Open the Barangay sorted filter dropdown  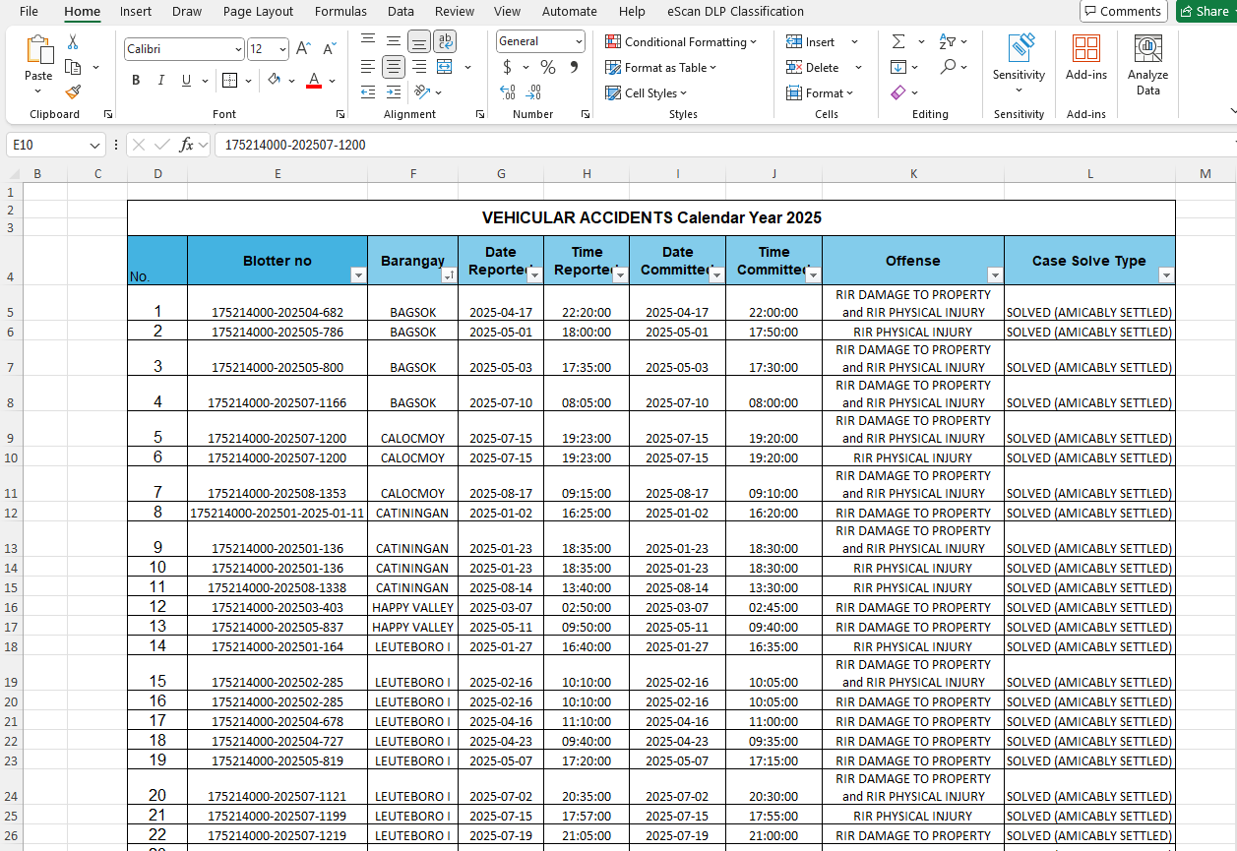click(449, 275)
